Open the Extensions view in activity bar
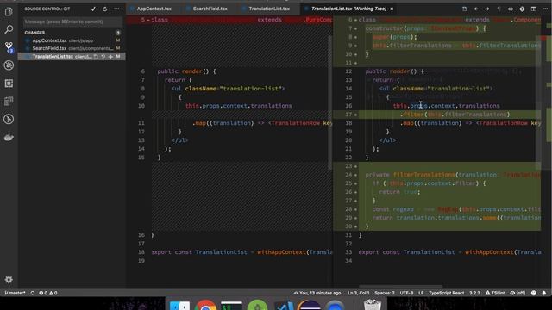Screen dimensions: 552x310 (9, 84)
